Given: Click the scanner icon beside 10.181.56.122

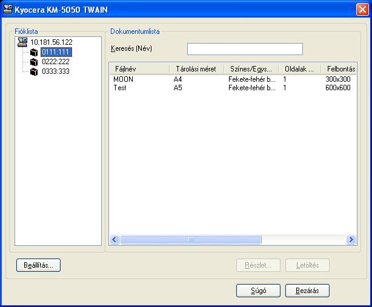Looking at the screenshot, I should coord(22,42).
